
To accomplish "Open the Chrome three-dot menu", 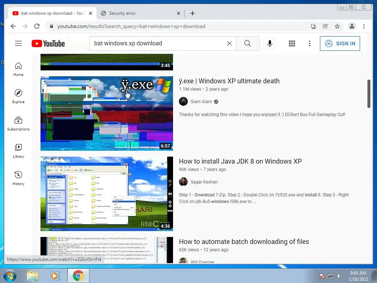I will (x=364, y=26).
